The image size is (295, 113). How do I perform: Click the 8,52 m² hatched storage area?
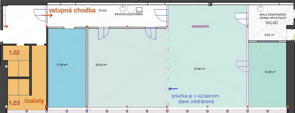(267, 23)
